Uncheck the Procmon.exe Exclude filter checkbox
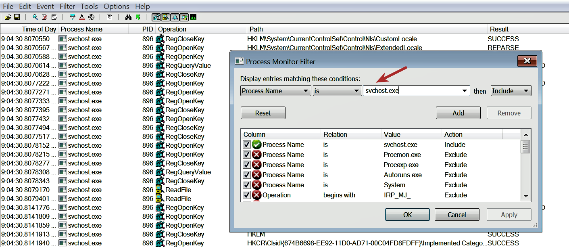Image resolution: width=569 pixels, height=247 pixels. (247, 155)
